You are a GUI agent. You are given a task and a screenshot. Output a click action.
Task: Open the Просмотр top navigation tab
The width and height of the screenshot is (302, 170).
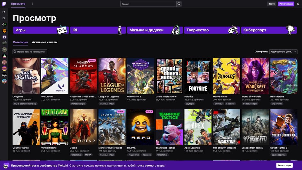click(18, 4)
